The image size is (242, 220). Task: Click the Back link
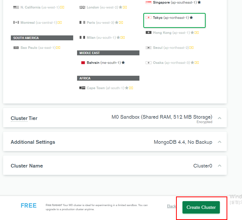pyautogui.click(x=171, y=206)
